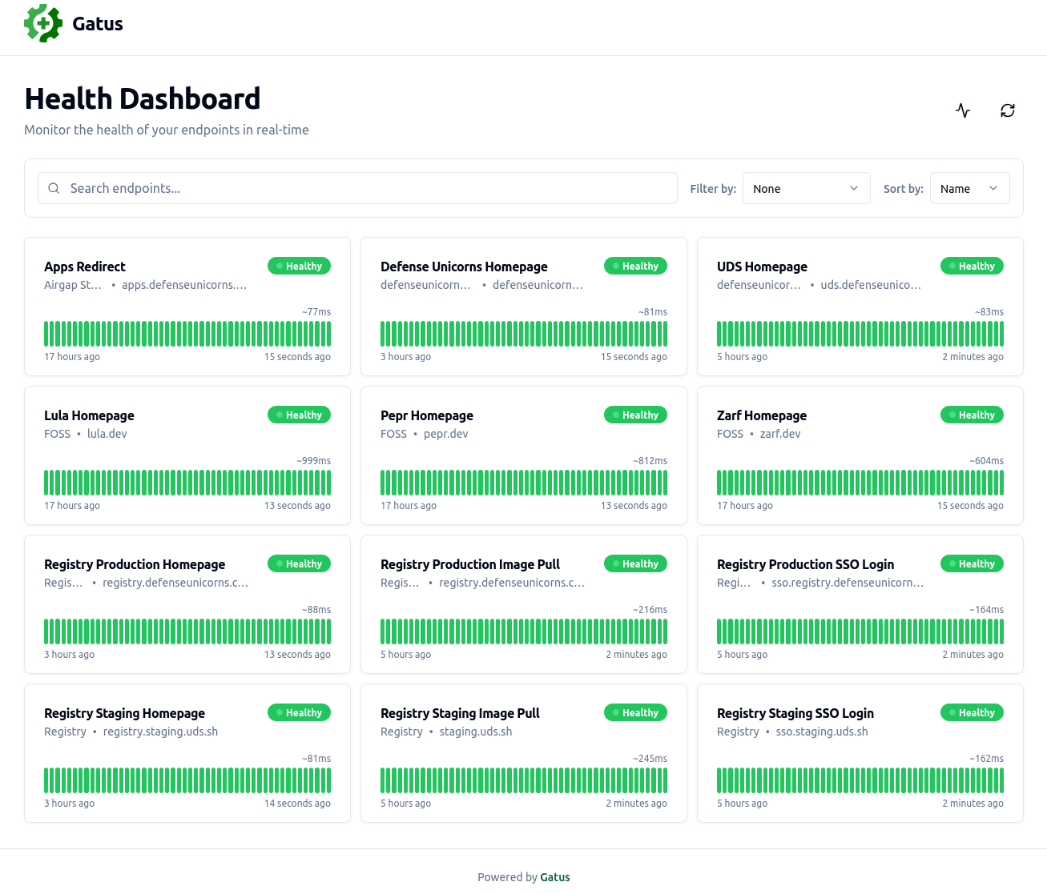The width and height of the screenshot is (1047, 894).
Task: Click the refresh arrows icon
Action: click(x=1008, y=110)
